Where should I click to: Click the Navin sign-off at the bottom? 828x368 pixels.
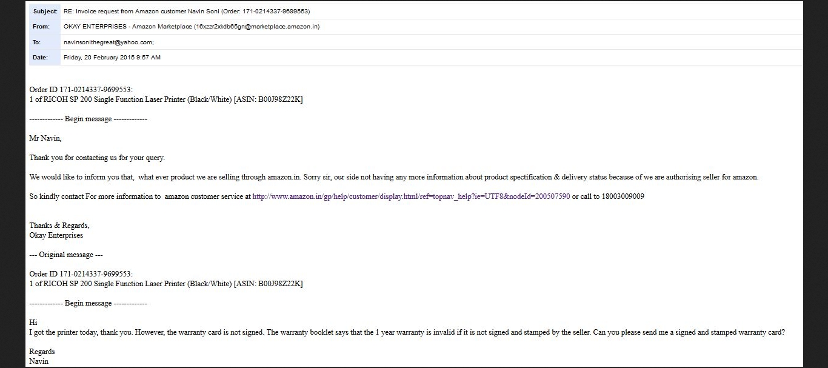(39, 361)
